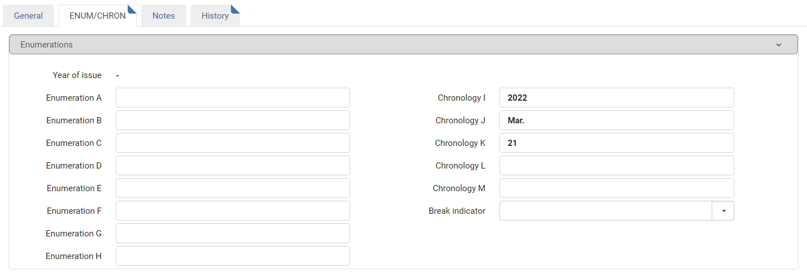Click the empty Chronology M field
807x276 pixels.
[x=617, y=188]
